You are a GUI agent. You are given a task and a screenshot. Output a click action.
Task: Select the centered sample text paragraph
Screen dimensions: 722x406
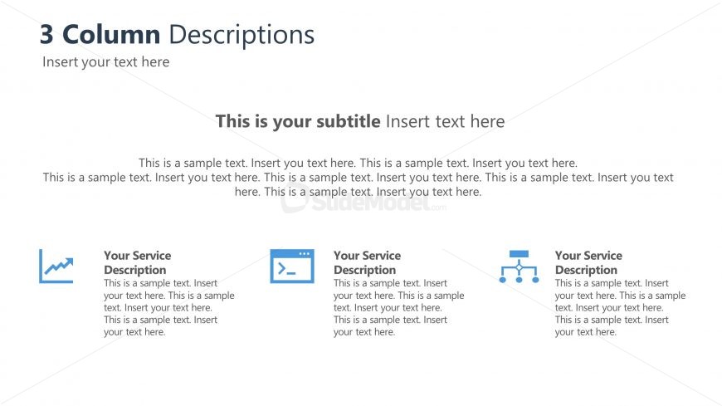pyautogui.click(x=359, y=177)
